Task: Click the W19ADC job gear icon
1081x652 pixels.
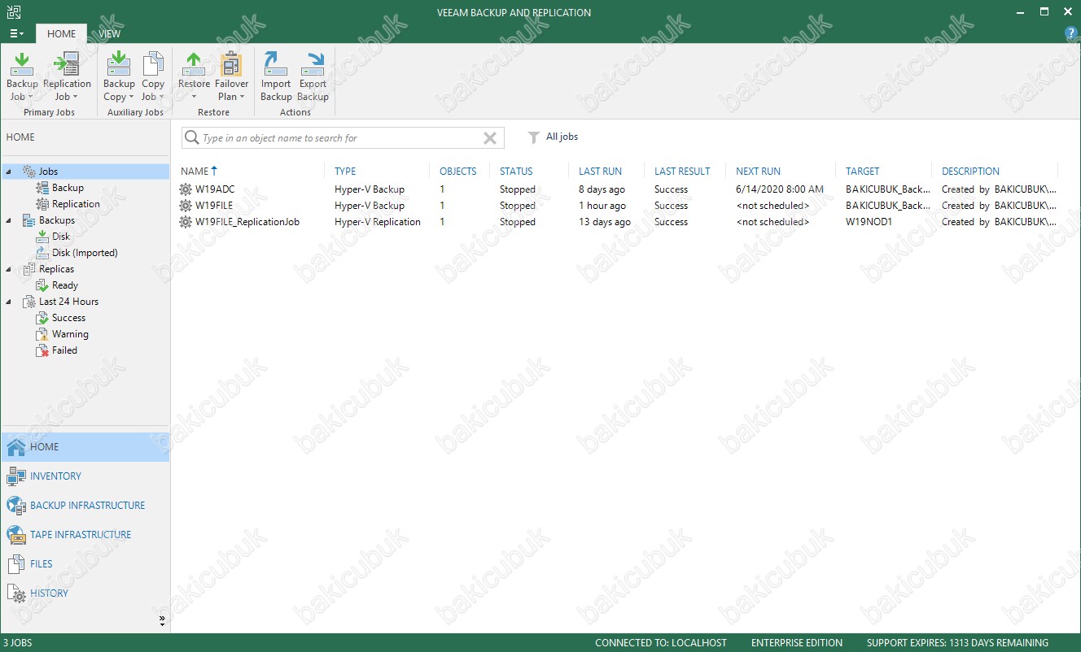Action: click(186, 189)
